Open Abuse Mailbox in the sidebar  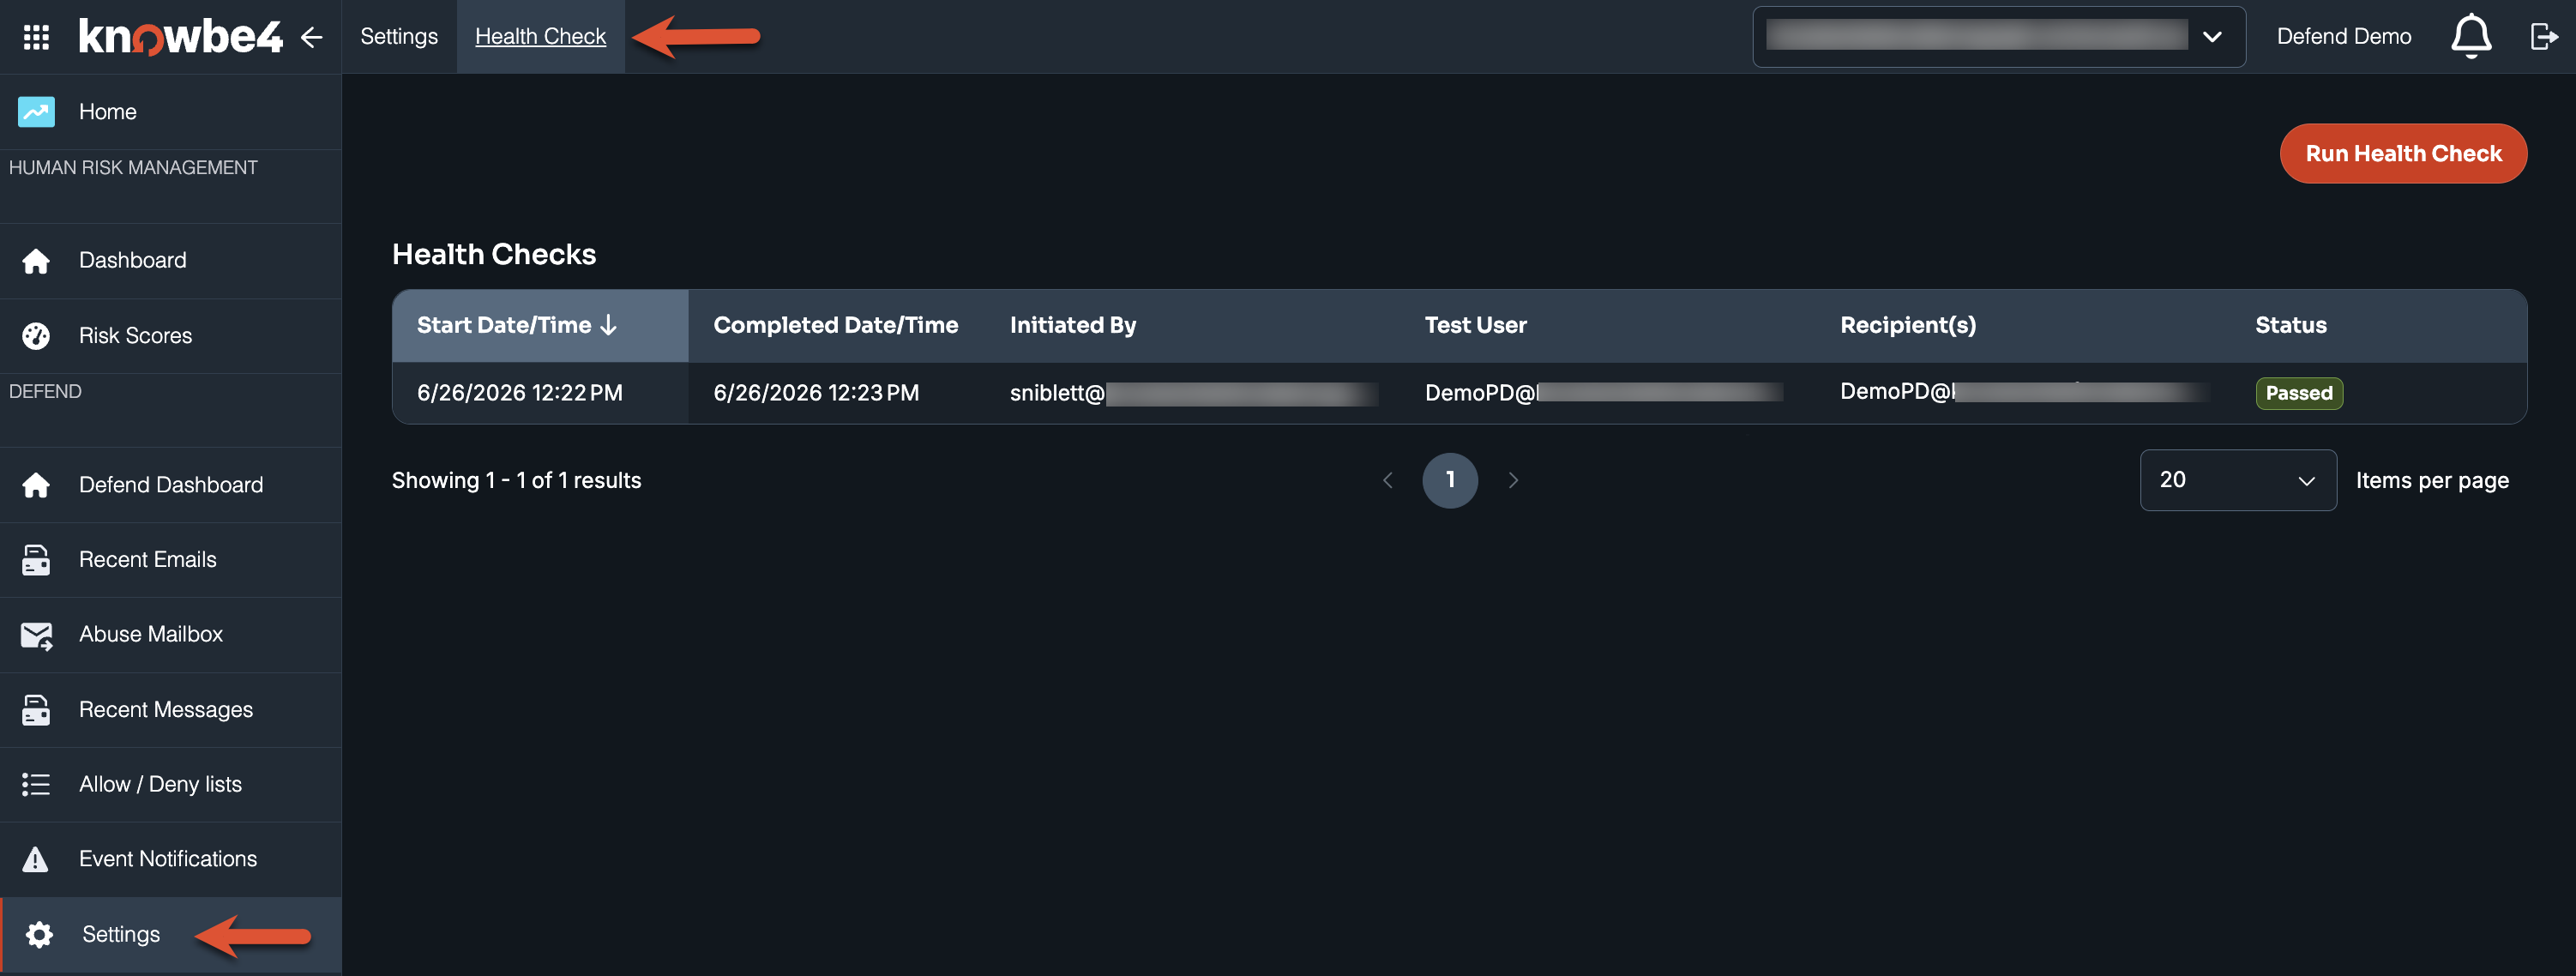171,635
